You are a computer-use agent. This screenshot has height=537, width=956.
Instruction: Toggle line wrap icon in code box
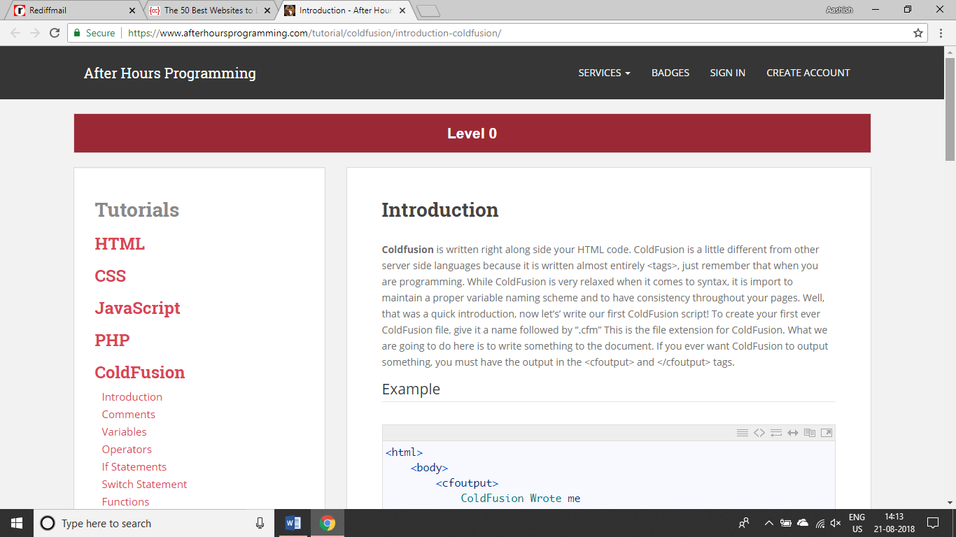[x=776, y=433]
